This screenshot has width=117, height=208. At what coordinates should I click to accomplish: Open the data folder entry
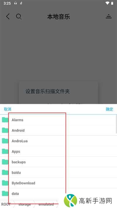[x=58, y=194]
